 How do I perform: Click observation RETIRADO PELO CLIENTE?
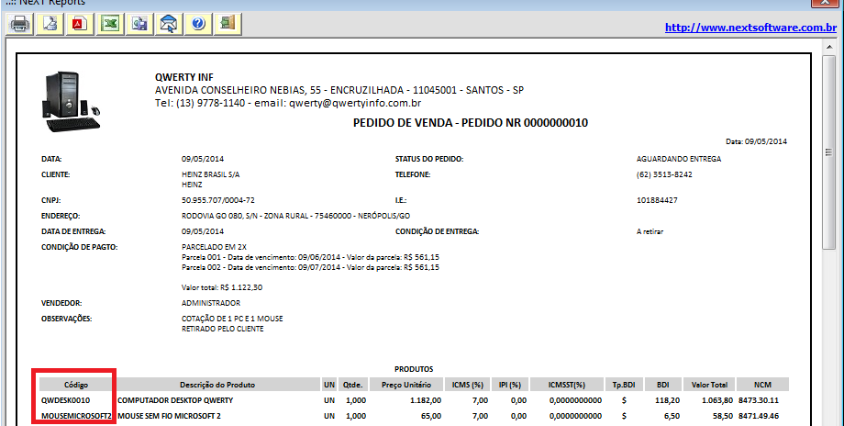[223, 329]
